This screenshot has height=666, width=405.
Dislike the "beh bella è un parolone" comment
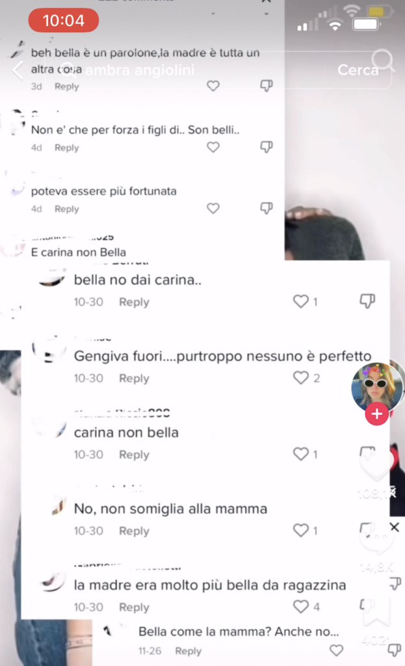coord(266,86)
